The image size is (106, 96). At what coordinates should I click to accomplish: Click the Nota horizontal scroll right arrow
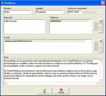tap(97, 83)
